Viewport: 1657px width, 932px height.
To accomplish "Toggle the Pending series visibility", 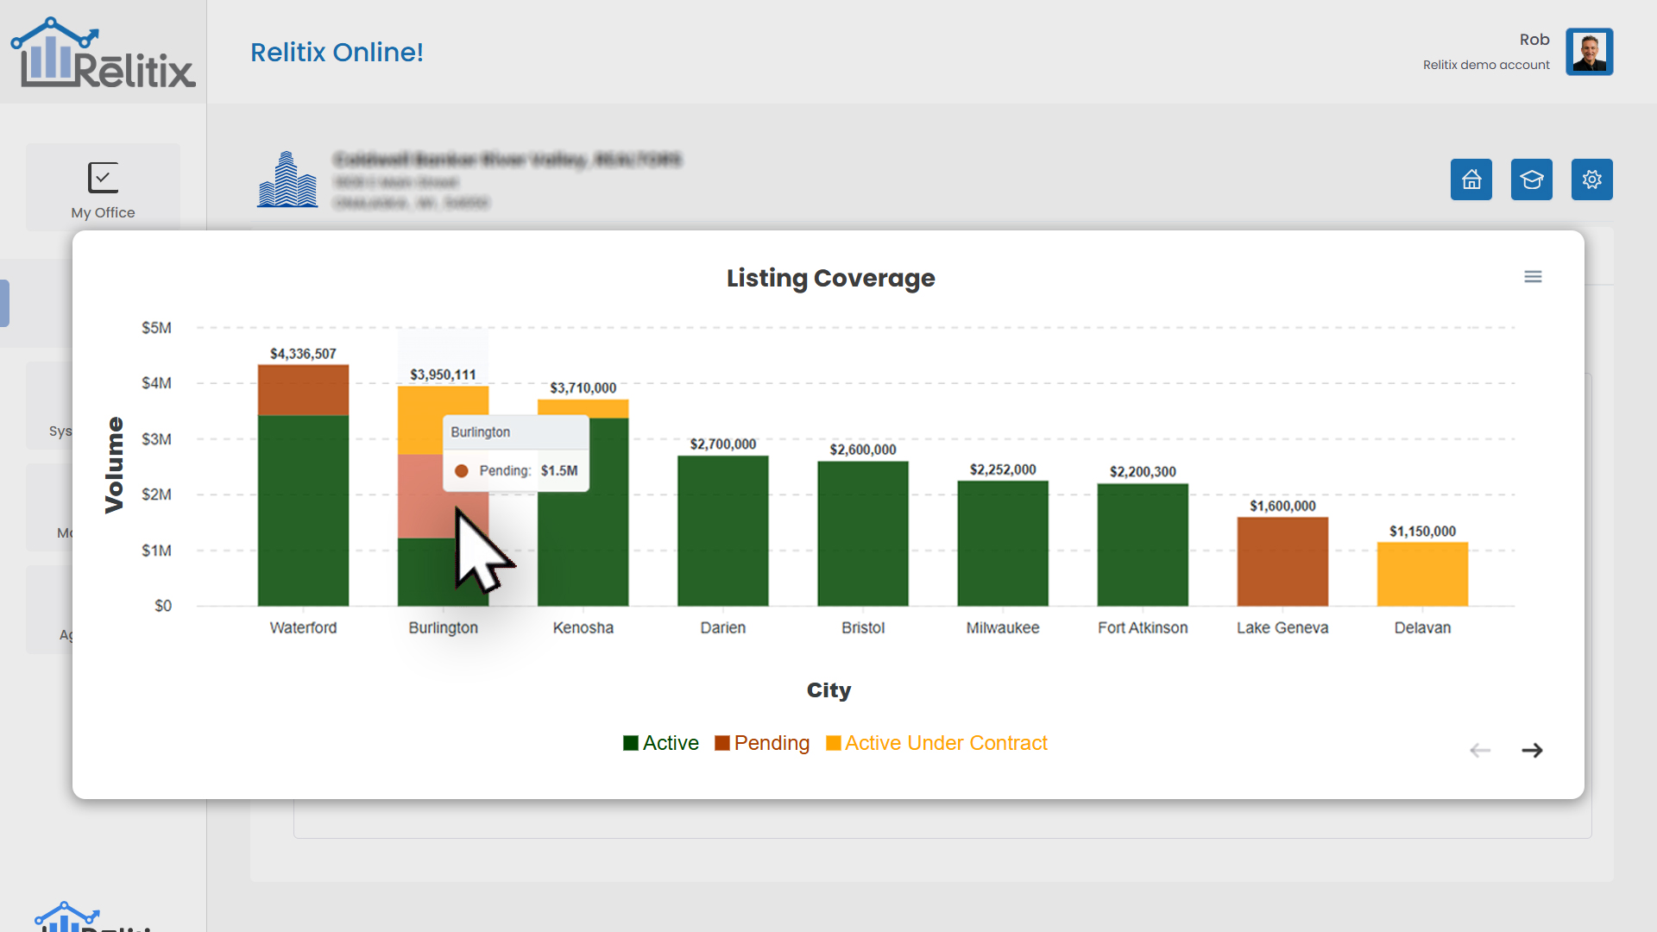I will 762,743.
